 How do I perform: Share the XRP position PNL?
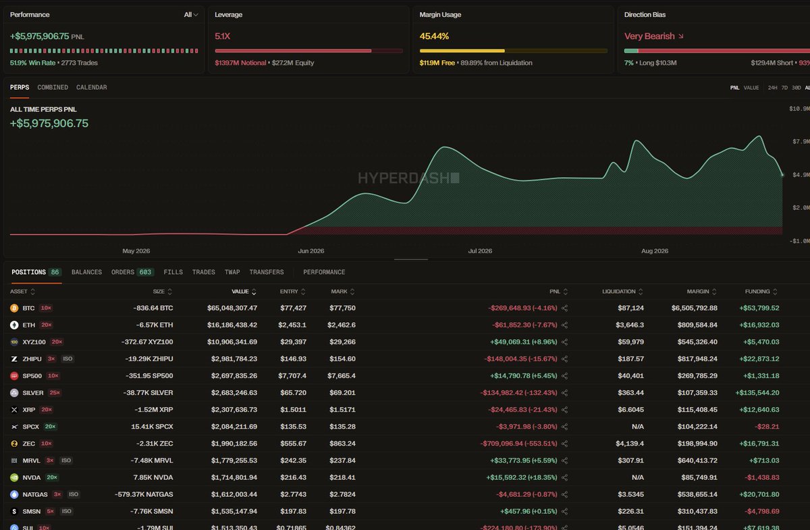coord(564,409)
